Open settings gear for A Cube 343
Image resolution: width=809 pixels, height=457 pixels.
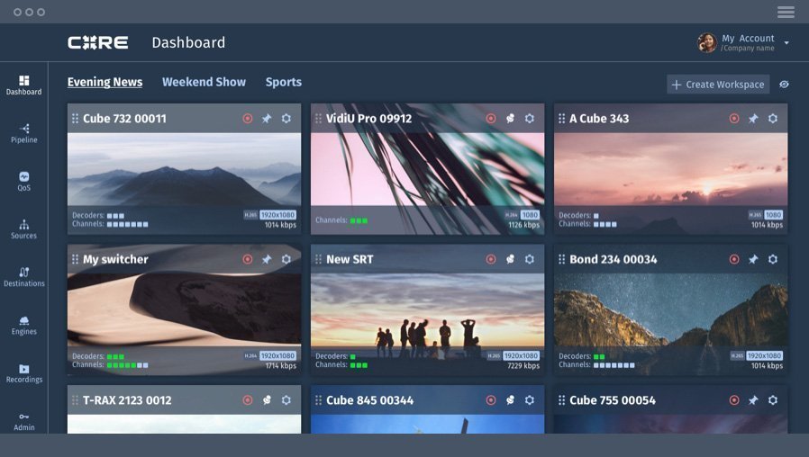point(773,119)
